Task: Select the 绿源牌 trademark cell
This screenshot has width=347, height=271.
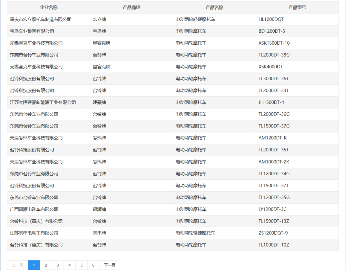Action: coord(99,209)
